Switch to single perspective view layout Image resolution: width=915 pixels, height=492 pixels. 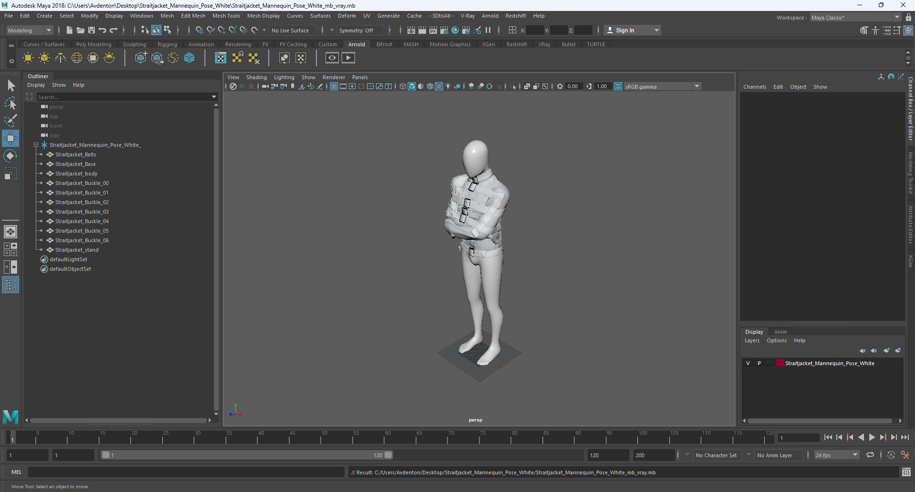[10, 232]
